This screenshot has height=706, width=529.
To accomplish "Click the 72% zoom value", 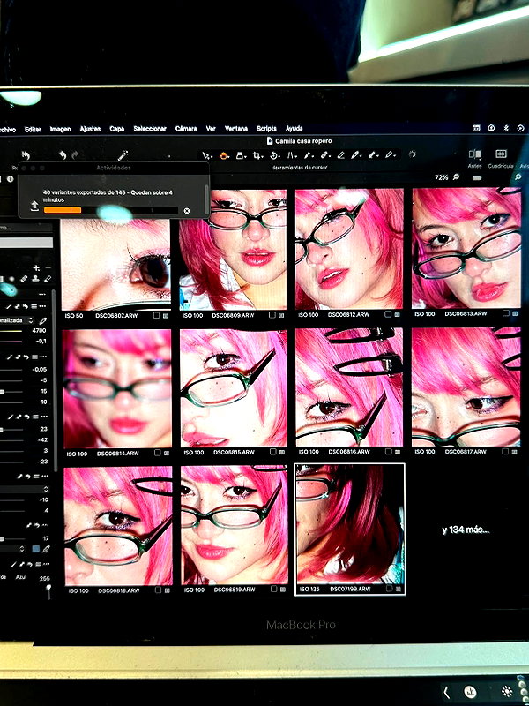I will (442, 178).
